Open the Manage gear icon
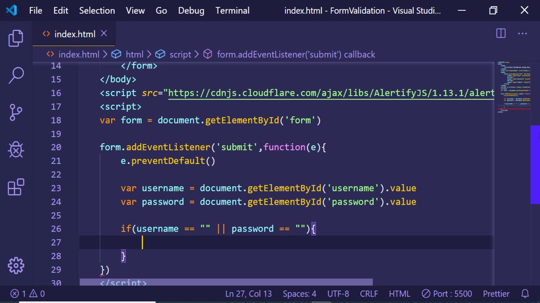Screen dimensions: 540x303 coord(16,265)
